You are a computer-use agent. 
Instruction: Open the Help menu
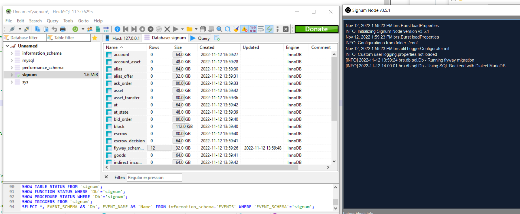pyautogui.click(x=98, y=21)
